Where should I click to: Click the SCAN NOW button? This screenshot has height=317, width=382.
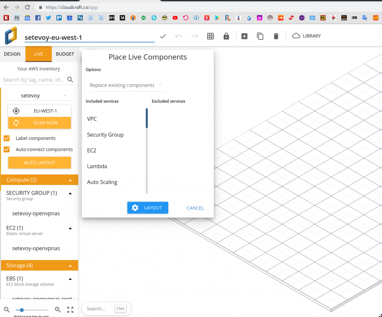pos(39,123)
